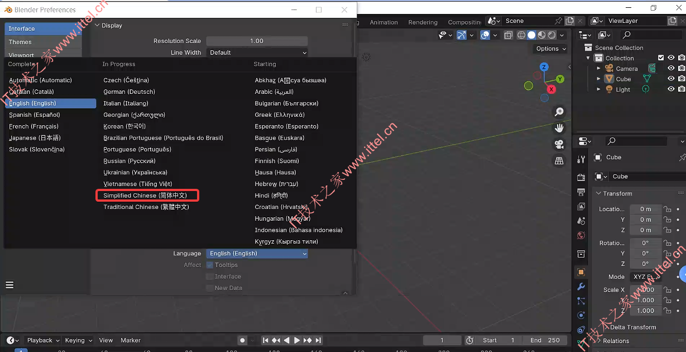Open the Scene properties tab

point(581,221)
